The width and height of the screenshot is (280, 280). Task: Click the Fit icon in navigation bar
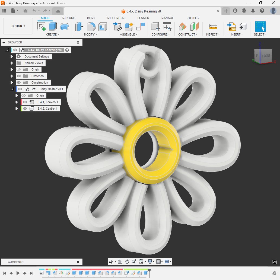(119, 261)
